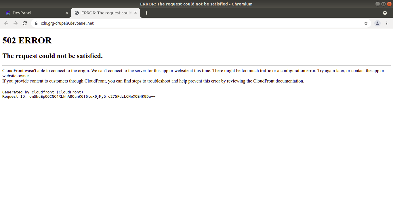Click the browser profile avatar icon

point(377,23)
